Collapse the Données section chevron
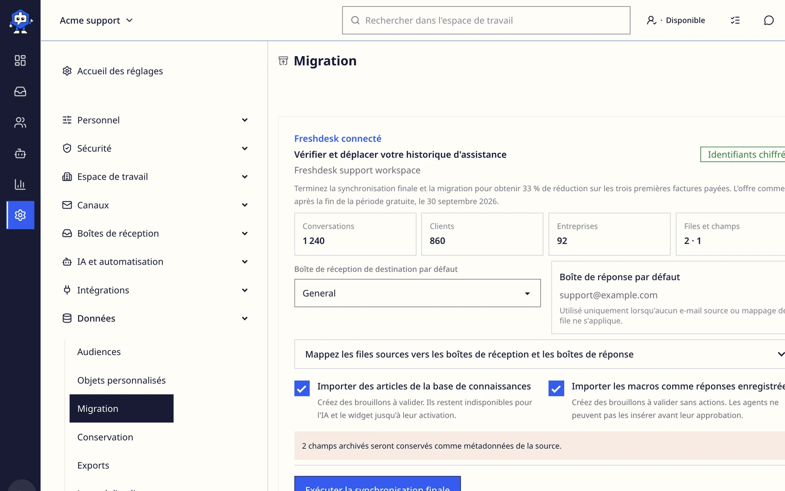This screenshot has width=785, height=491. [245, 318]
